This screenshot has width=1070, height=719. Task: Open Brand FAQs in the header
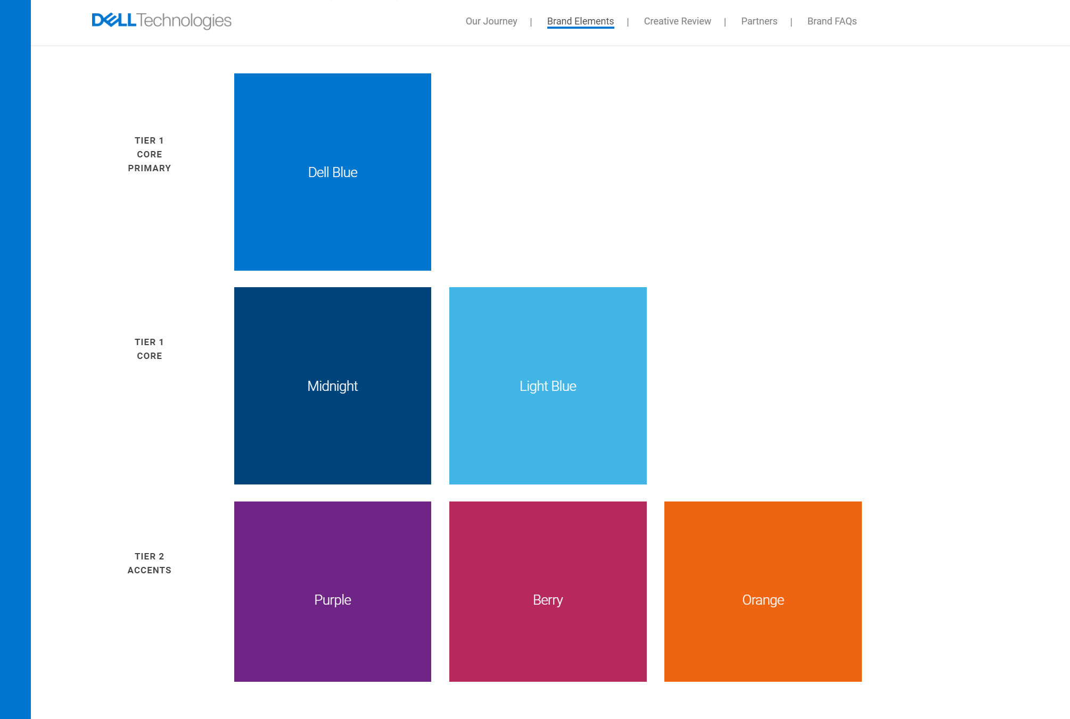832,21
